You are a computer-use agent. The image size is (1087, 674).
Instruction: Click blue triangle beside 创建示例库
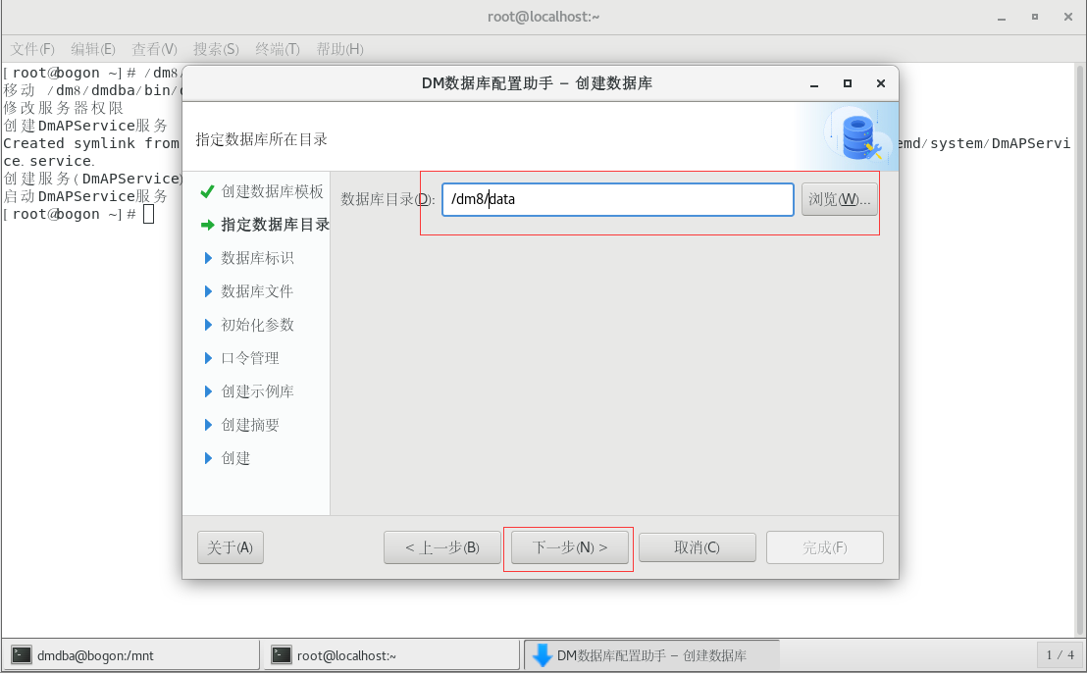point(208,391)
